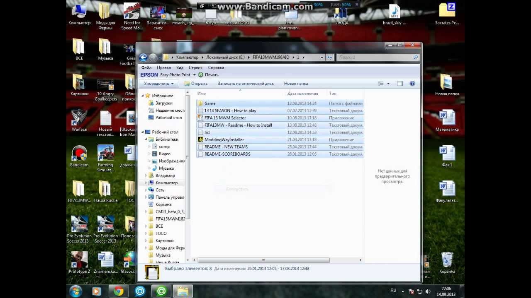Select Видео library in the tree

(x=164, y=154)
